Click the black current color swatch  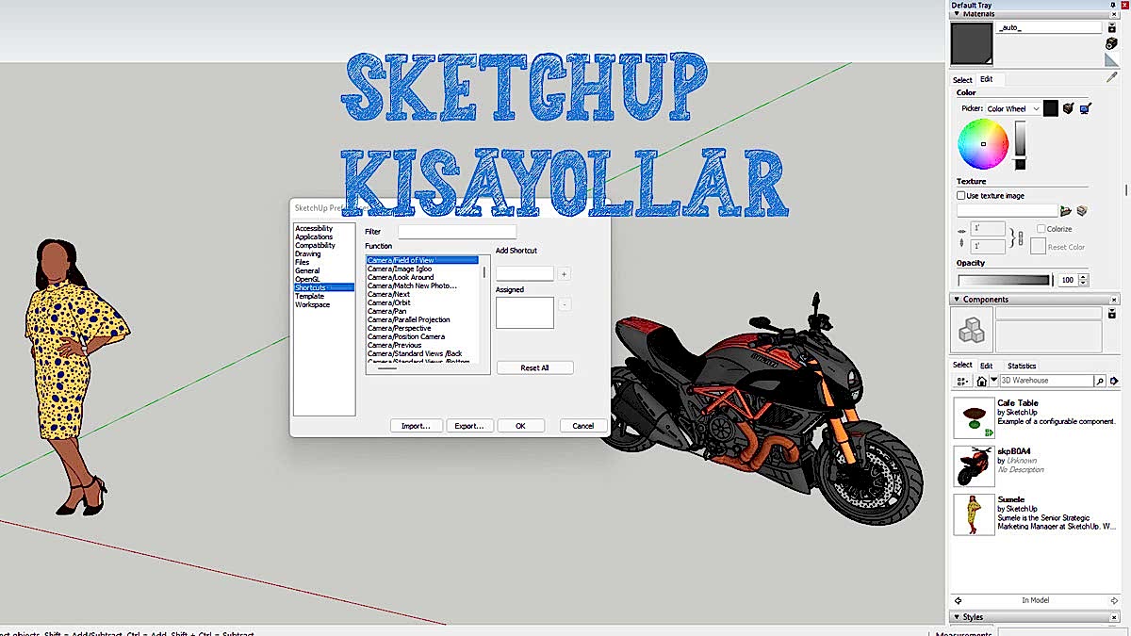pyautogui.click(x=1050, y=108)
